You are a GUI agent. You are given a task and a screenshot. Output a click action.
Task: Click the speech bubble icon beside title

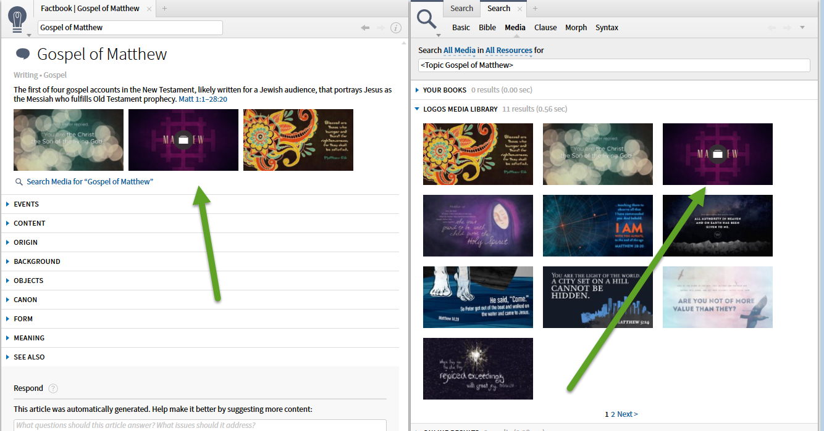pyautogui.click(x=23, y=54)
